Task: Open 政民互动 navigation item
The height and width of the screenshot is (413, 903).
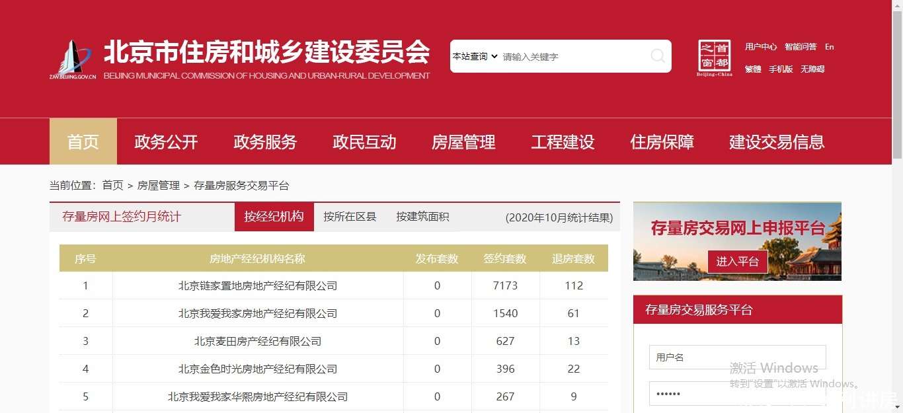Action: tap(364, 141)
